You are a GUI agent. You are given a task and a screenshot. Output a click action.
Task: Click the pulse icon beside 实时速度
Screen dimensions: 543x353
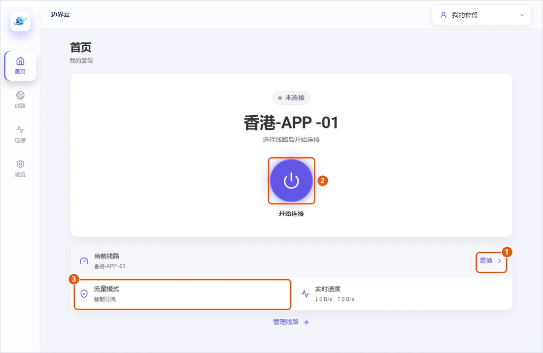click(x=305, y=294)
